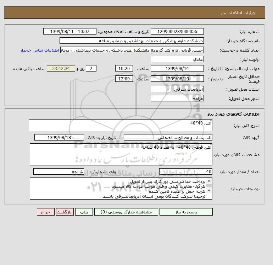Click delivery city field مراغه
This screenshot has height=265, width=273.
(x=177, y=98)
